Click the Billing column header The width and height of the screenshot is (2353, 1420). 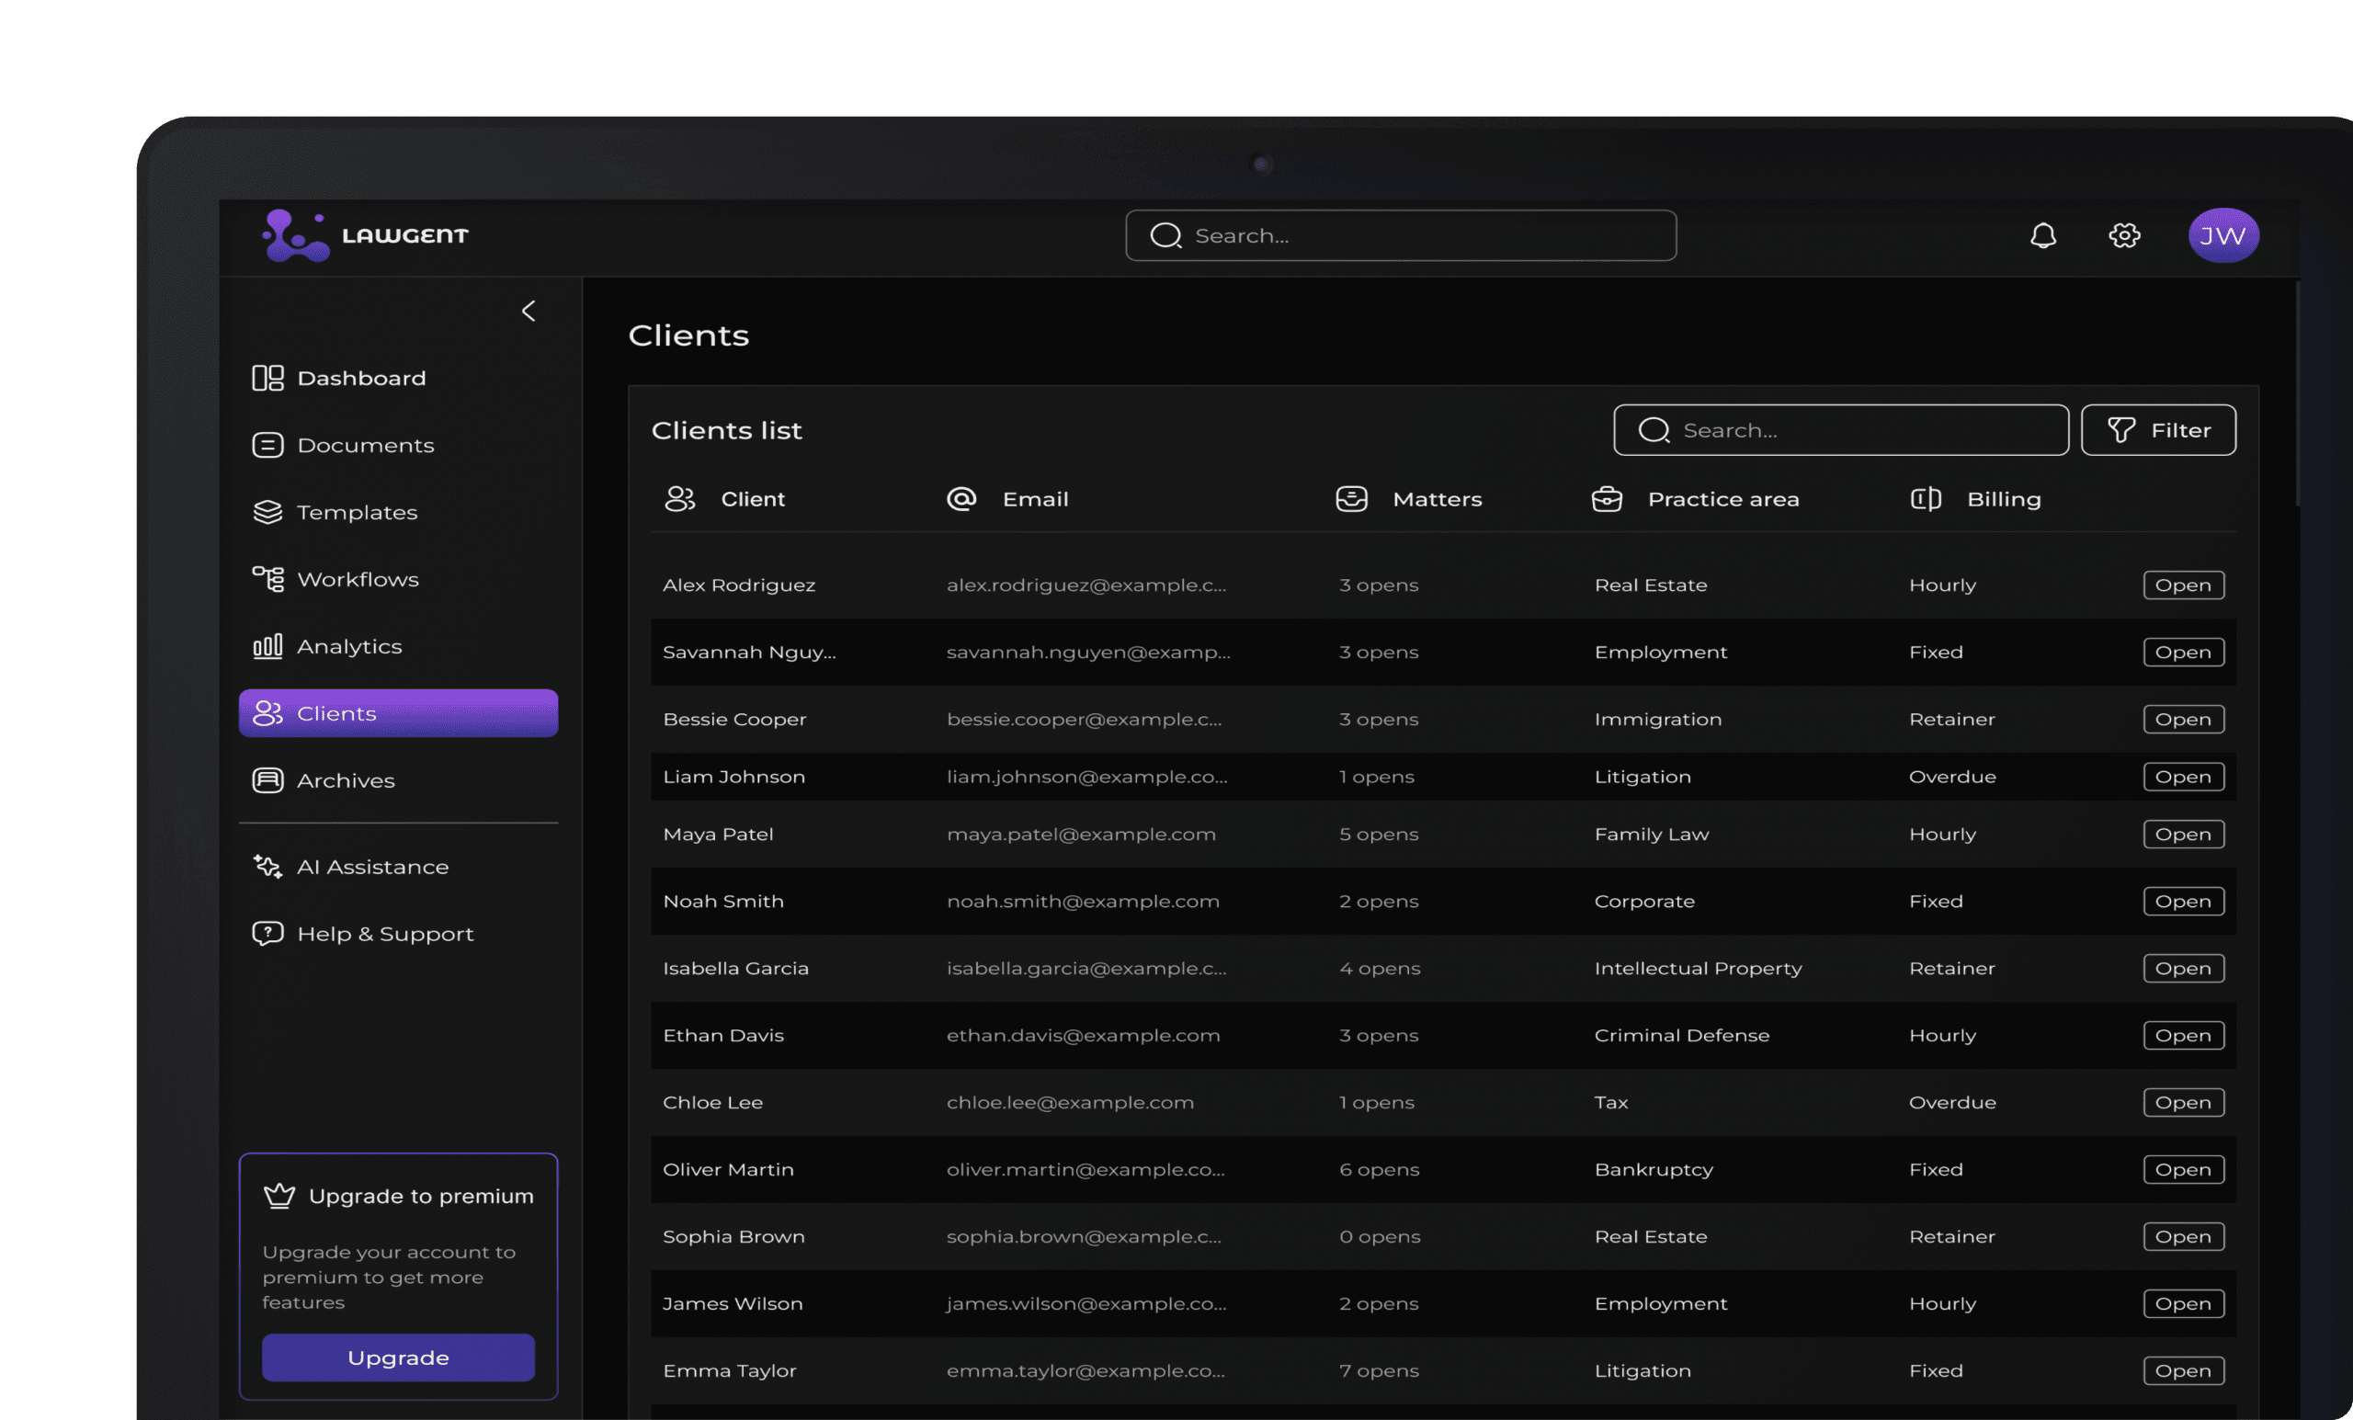pos(2004,499)
